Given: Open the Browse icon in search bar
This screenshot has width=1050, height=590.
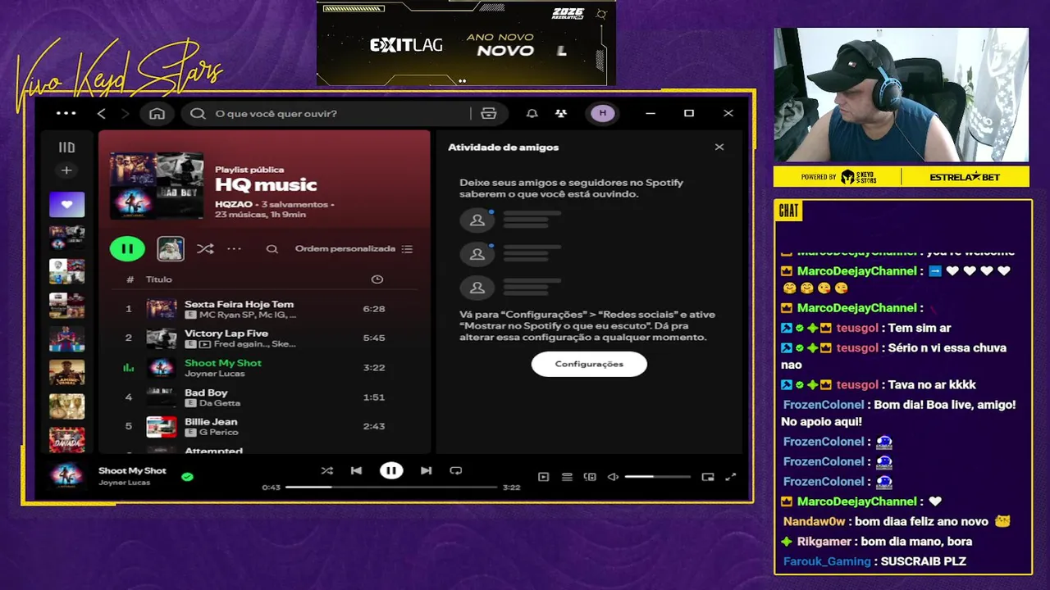Looking at the screenshot, I should (489, 114).
